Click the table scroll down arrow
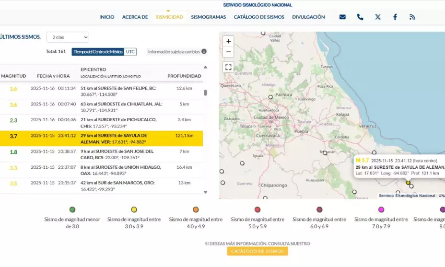Viewport: 445px width, 267px height. [205, 192]
